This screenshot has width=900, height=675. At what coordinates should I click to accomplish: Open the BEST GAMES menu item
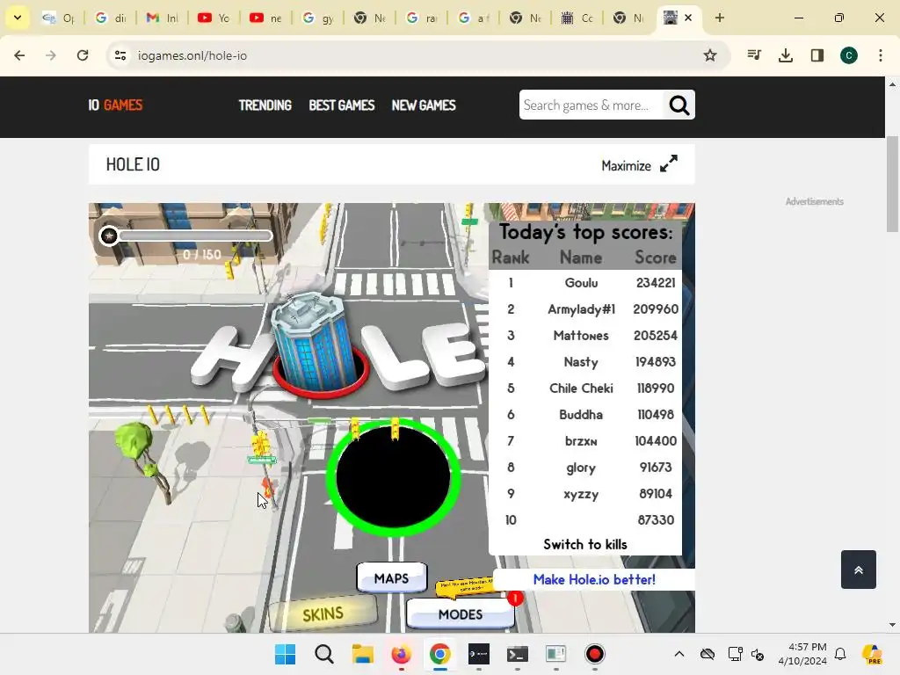tap(342, 105)
